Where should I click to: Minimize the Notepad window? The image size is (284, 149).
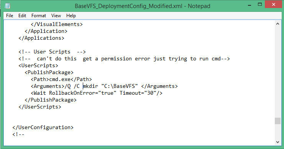click(250, 5)
